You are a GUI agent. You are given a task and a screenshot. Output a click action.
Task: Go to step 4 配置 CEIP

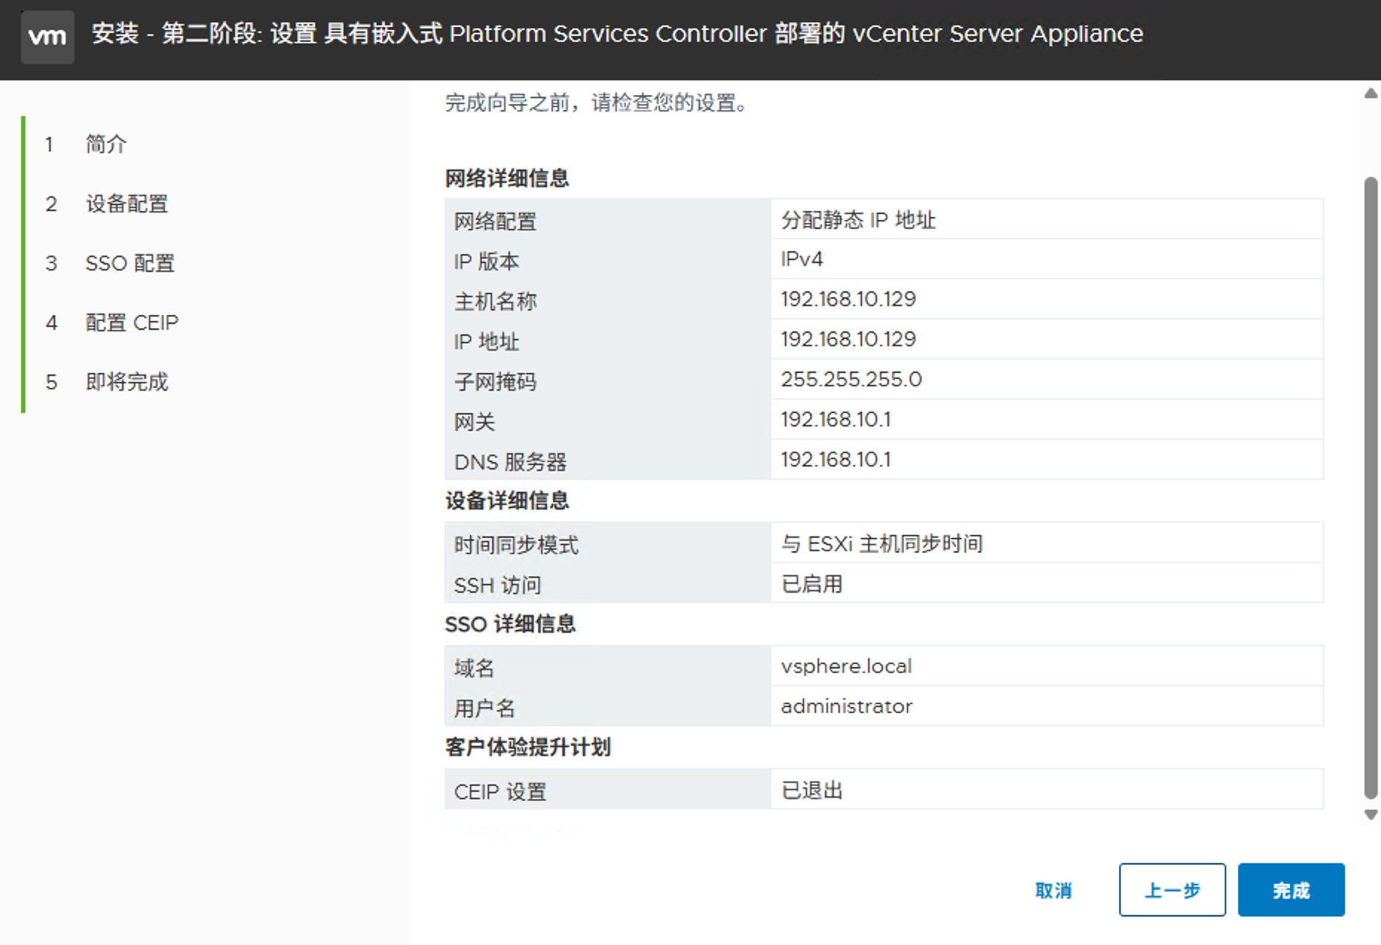pyautogui.click(x=132, y=322)
